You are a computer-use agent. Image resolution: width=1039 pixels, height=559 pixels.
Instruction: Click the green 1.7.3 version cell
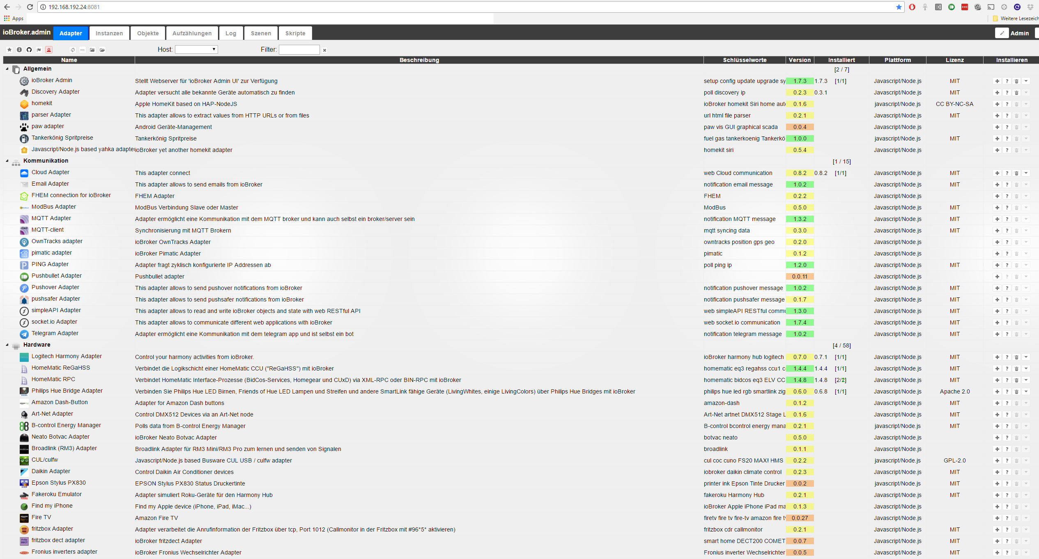click(799, 81)
